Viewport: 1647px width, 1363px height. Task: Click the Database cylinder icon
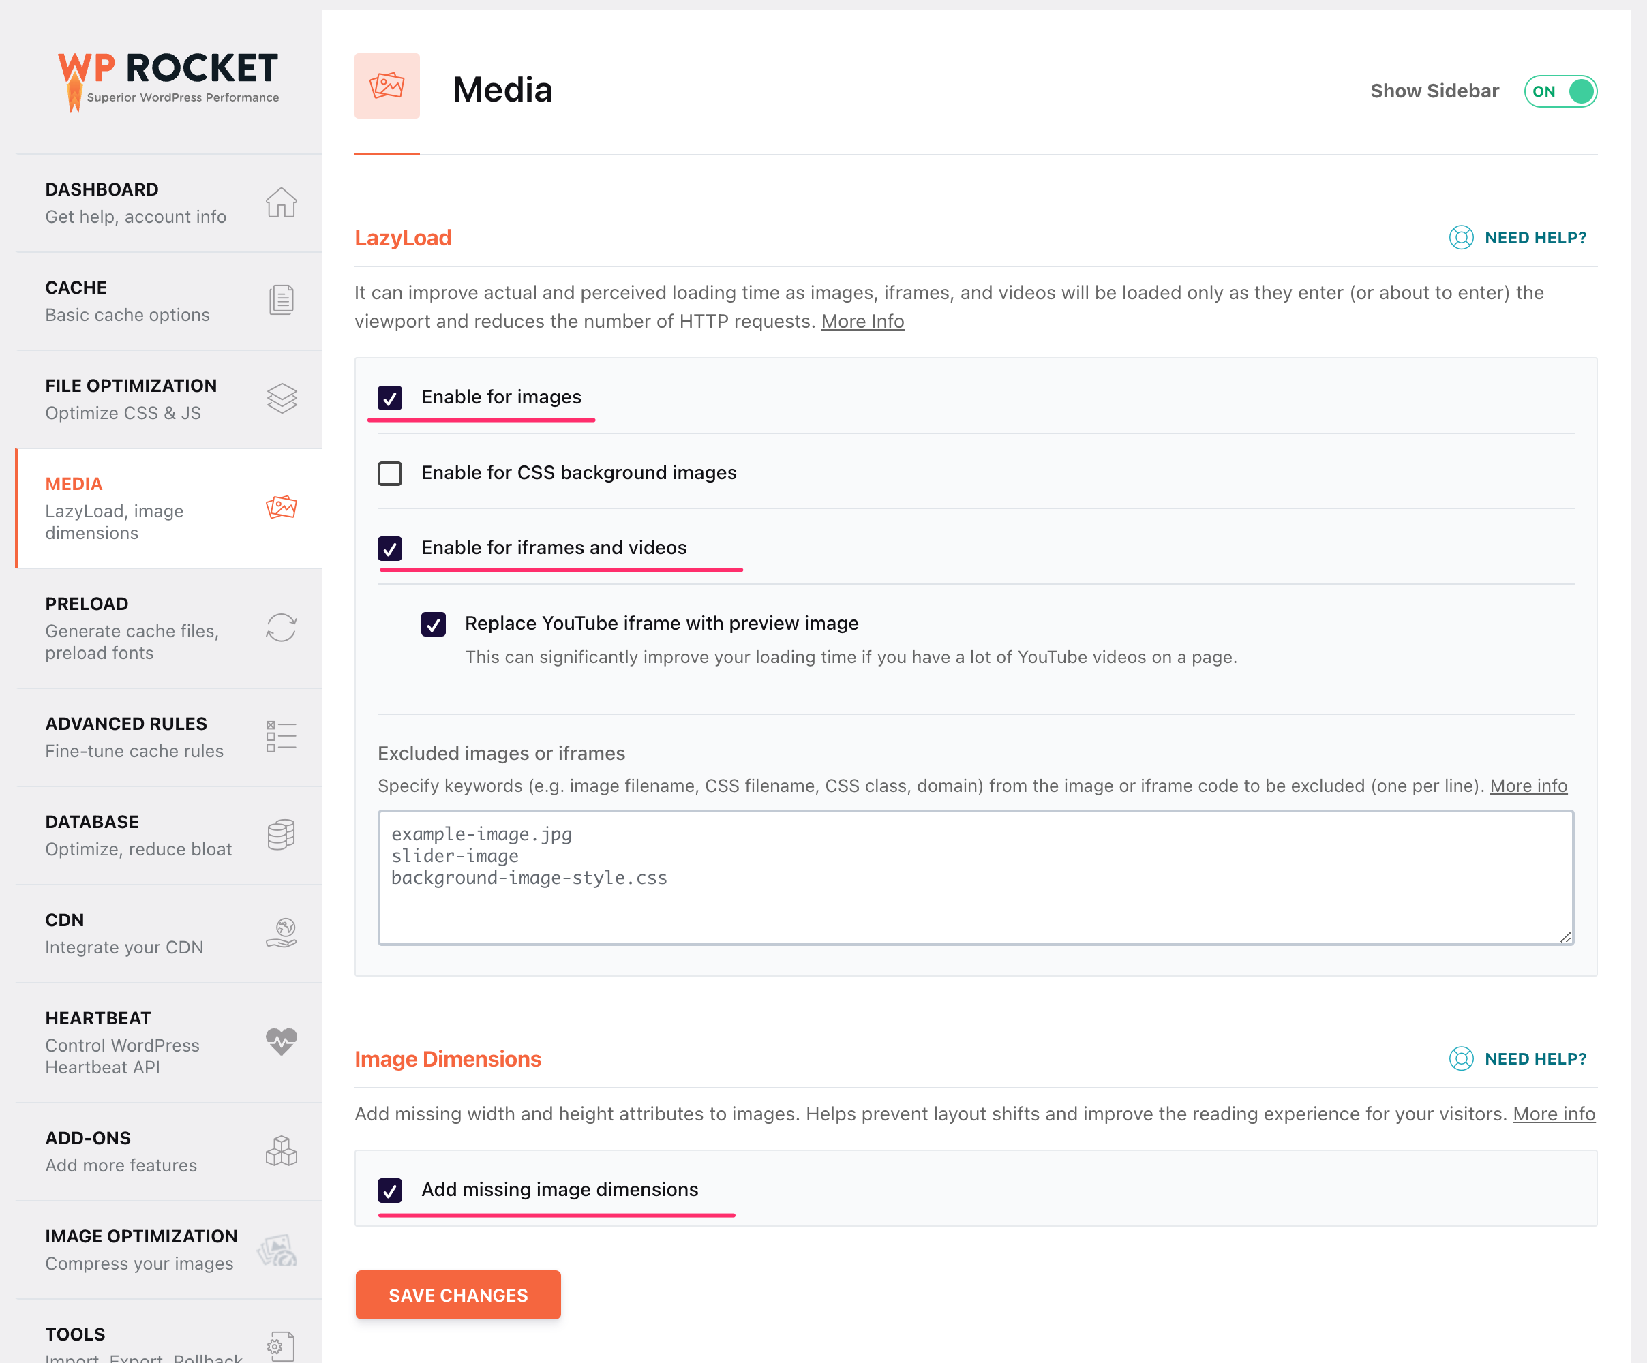tap(281, 834)
